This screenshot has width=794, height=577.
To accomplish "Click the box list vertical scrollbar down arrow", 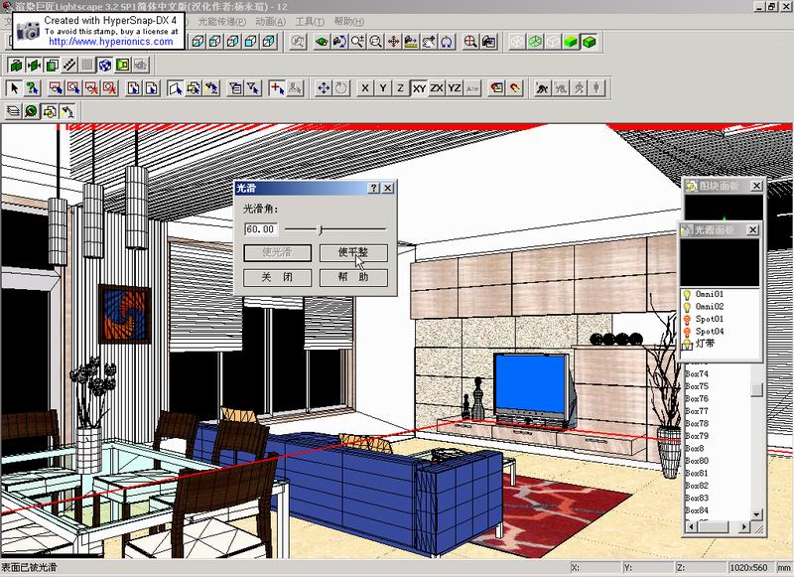I will (757, 514).
